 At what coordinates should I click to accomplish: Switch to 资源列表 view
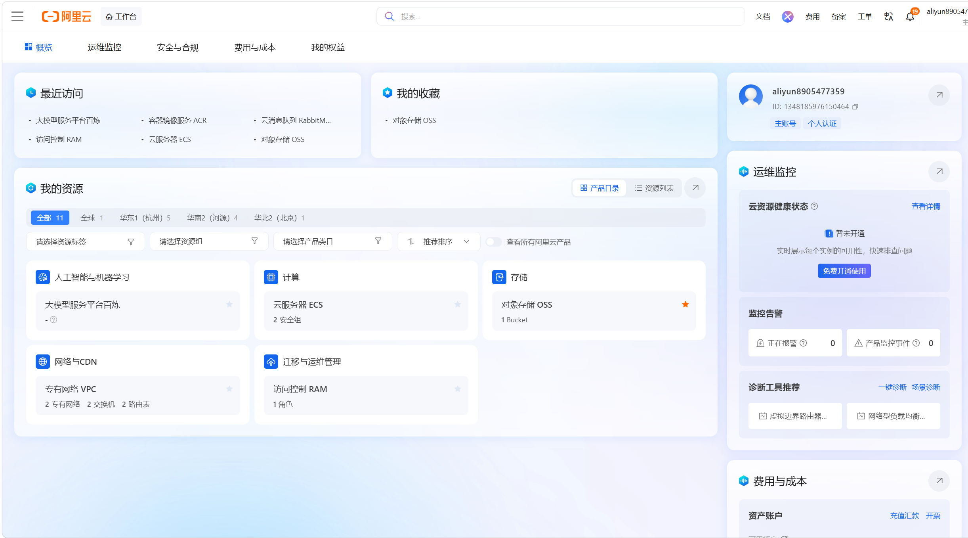pyautogui.click(x=654, y=188)
